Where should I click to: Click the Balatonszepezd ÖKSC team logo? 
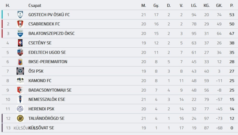point(20,34)
